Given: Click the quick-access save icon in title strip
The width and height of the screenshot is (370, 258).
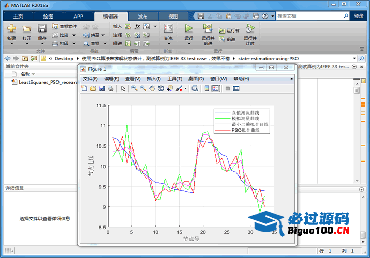Looking at the screenshot, I should point(201,16).
